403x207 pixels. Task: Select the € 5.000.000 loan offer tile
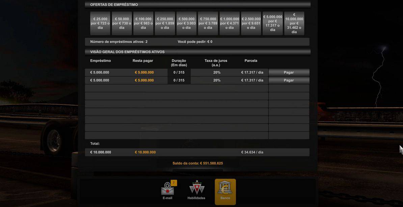coord(273,24)
